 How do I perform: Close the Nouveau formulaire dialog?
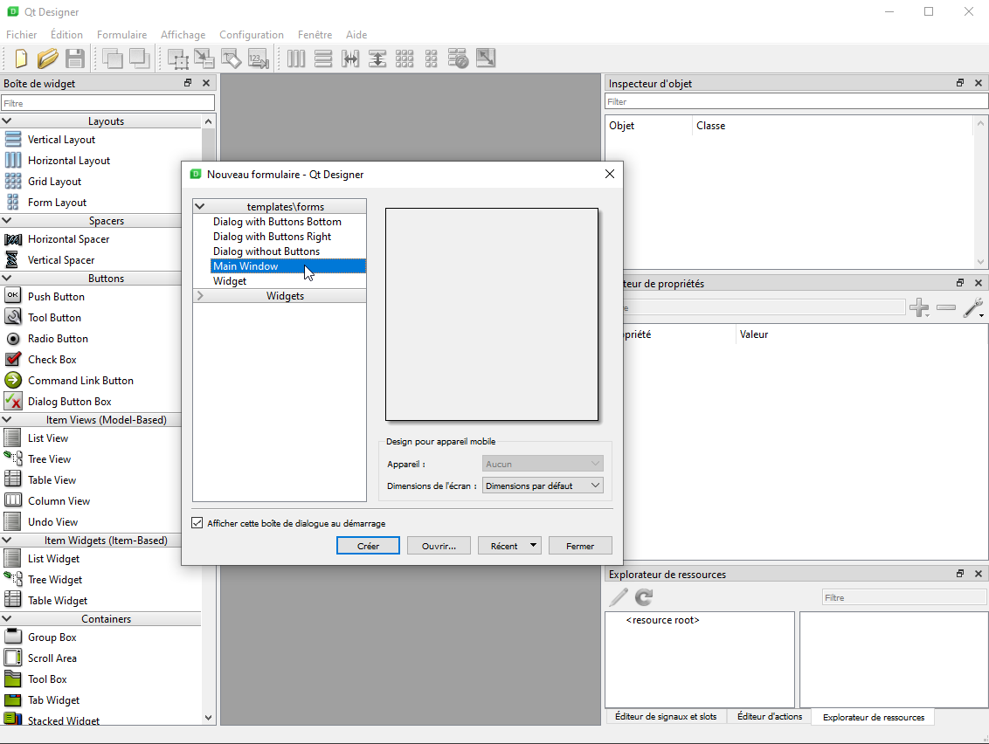click(x=609, y=174)
